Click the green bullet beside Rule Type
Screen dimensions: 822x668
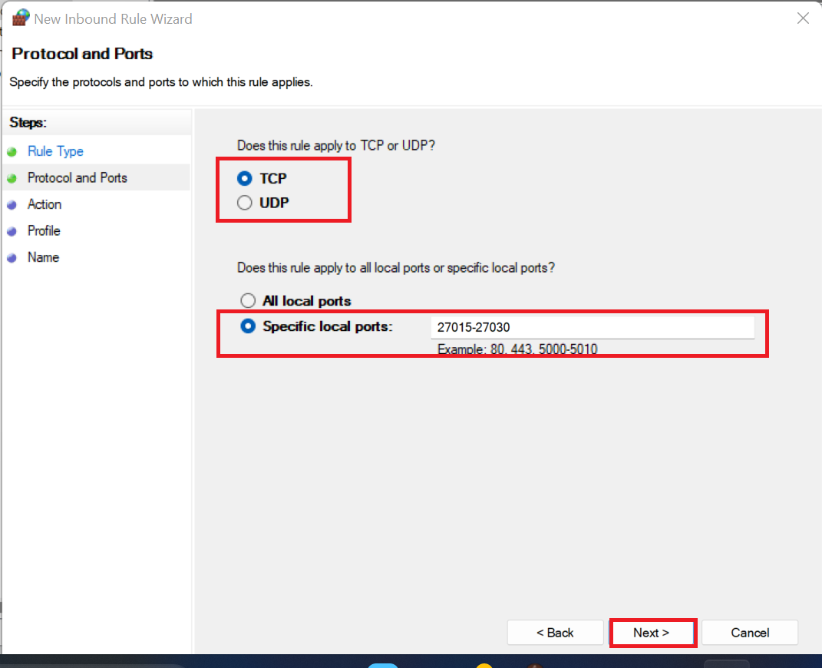pos(12,152)
